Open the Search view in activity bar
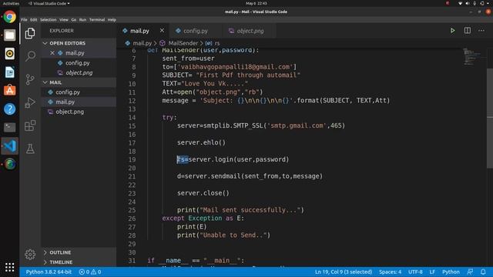This screenshot has height=277, width=493. click(30, 56)
